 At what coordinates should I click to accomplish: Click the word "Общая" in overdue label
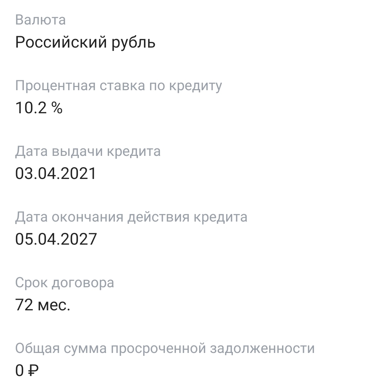coord(37,349)
